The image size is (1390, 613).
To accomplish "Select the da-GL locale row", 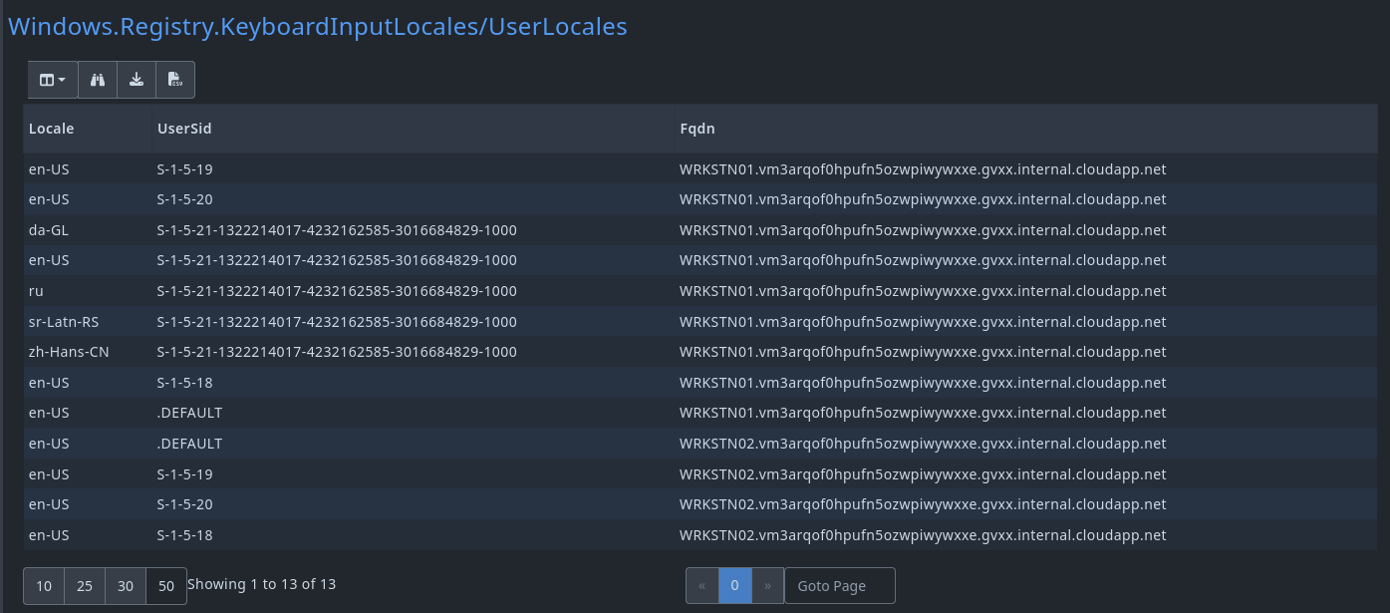I will click(x=48, y=229).
